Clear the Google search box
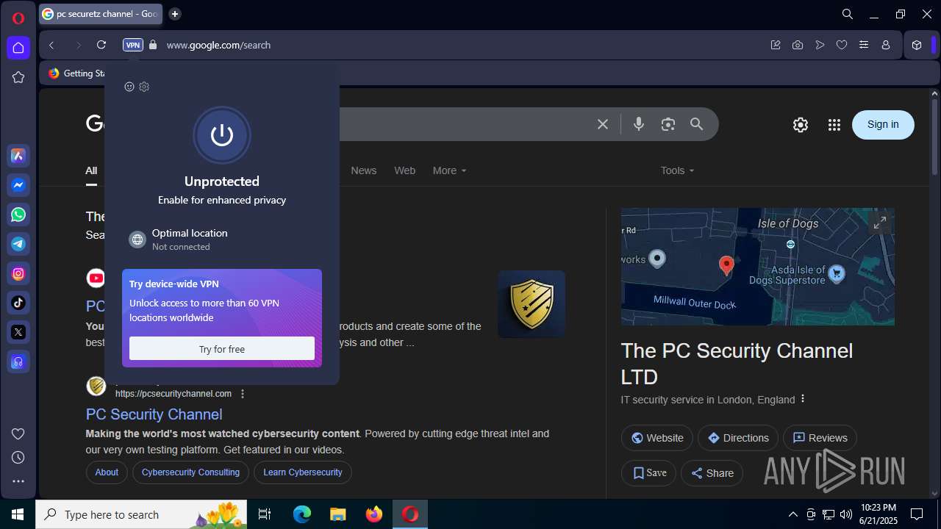 coord(603,124)
